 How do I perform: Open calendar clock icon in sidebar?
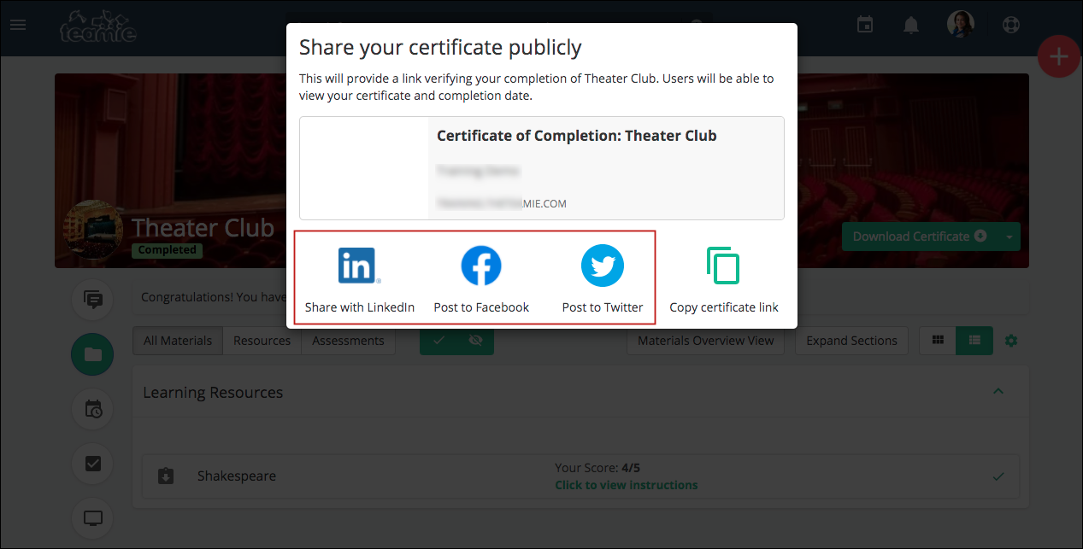coord(92,409)
